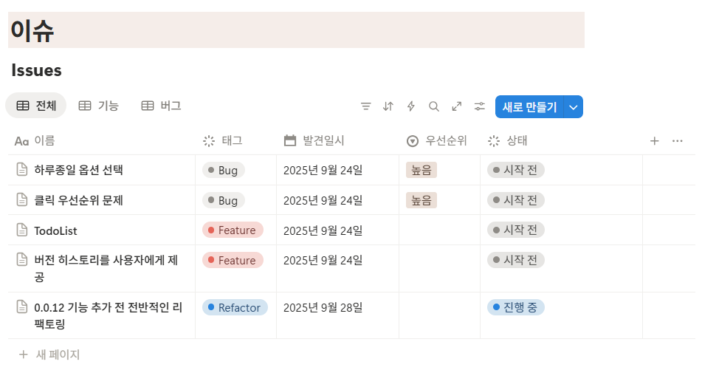Click the page icon of TodoList row
702x373 pixels.
coord(22,230)
